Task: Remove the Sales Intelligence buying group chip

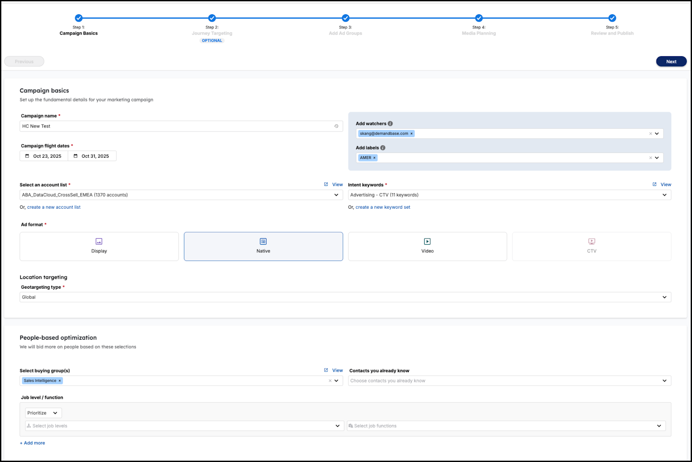Action: pos(60,381)
